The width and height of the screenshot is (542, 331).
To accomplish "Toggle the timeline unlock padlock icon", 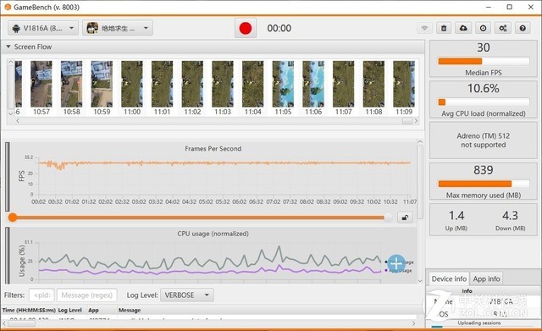I will 405,218.
